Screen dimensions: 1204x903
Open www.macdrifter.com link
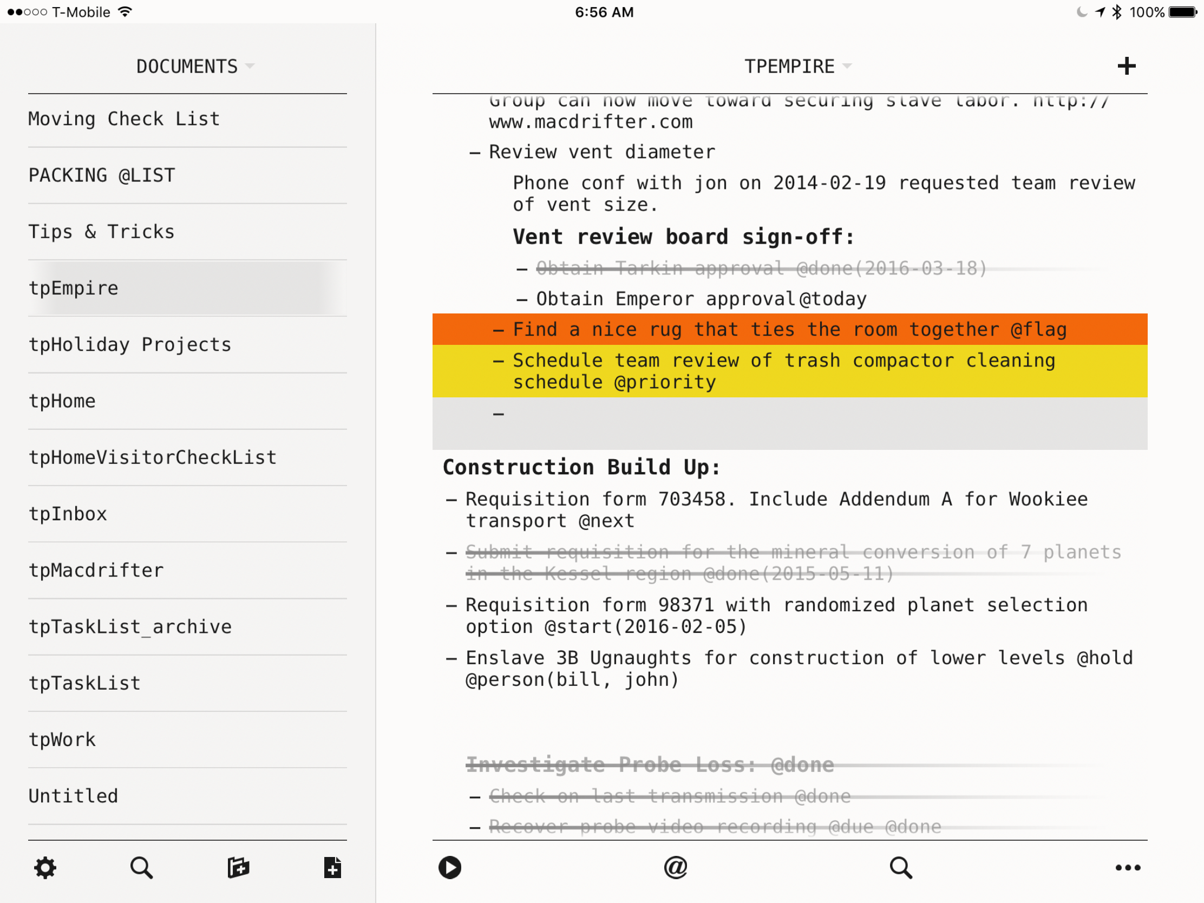coord(591,122)
